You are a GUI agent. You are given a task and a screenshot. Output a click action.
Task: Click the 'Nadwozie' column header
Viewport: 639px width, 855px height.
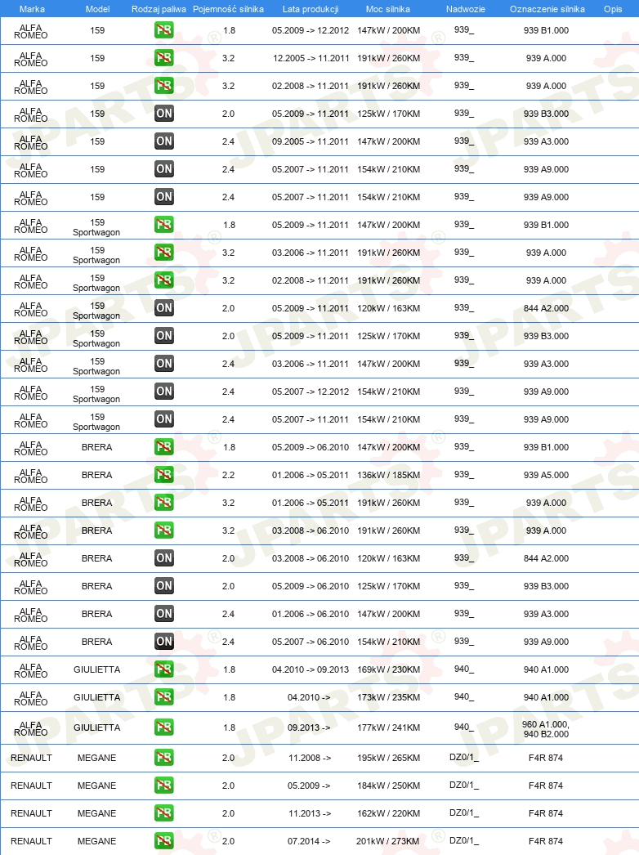(466, 9)
